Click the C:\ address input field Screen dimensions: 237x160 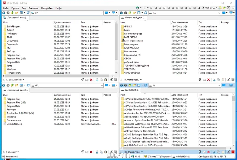click(x=67, y=13)
